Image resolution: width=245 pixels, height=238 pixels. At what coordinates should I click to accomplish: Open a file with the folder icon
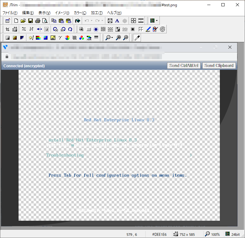pos(23,21)
